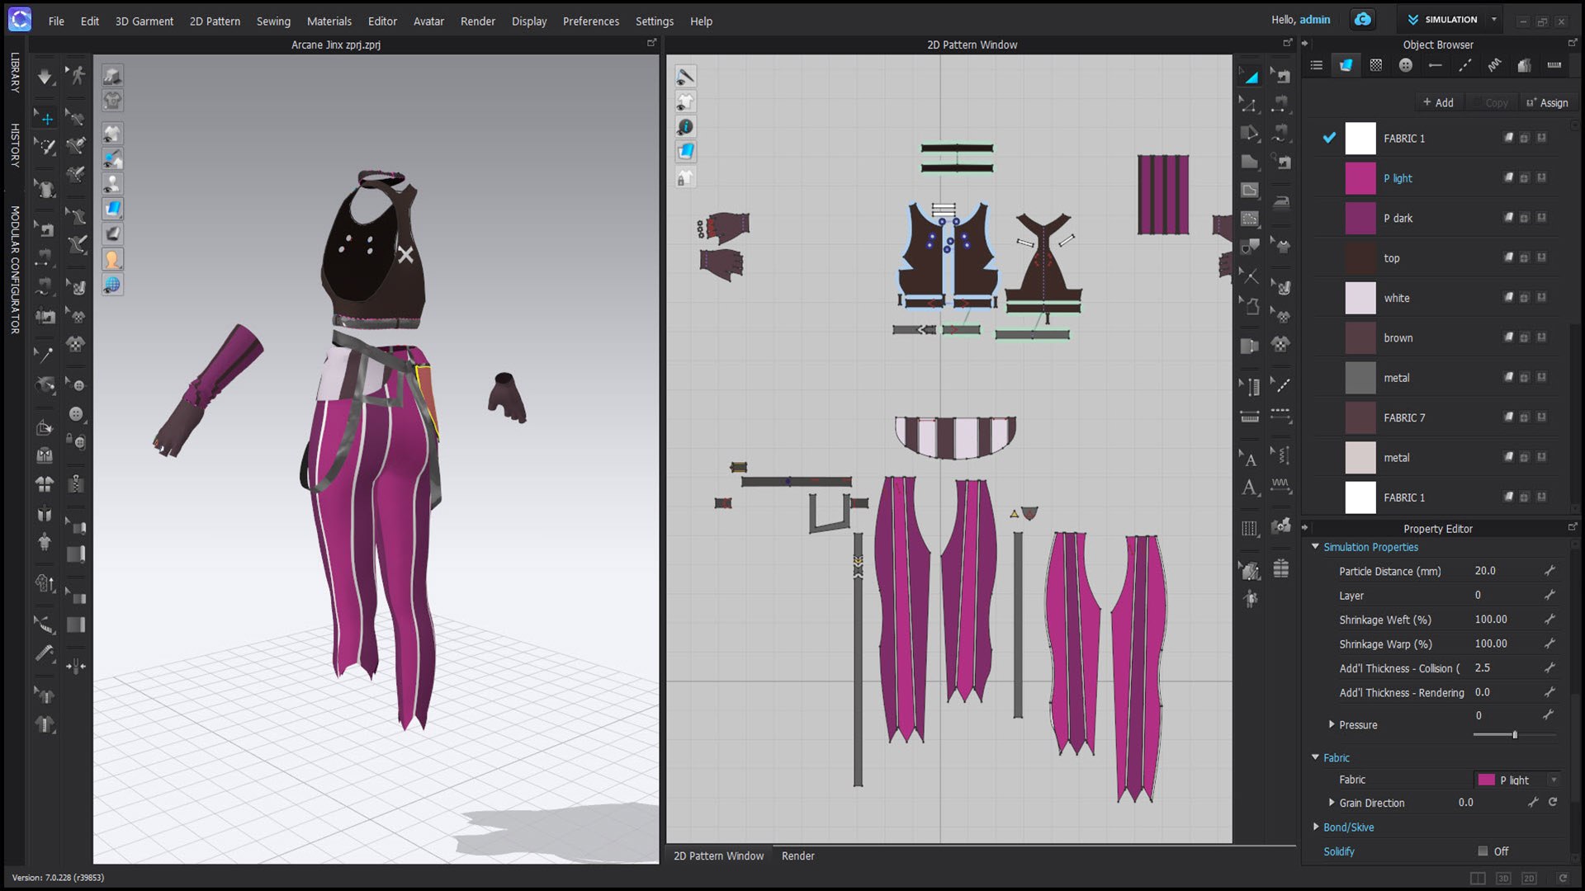Collapse the Simulation Properties section
This screenshot has height=891, width=1585.
(x=1315, y=546)
